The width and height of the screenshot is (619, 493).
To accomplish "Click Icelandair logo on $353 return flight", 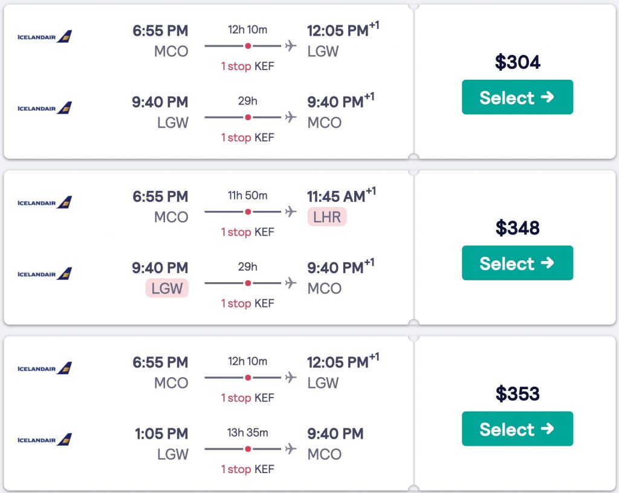I will point(45,439).
